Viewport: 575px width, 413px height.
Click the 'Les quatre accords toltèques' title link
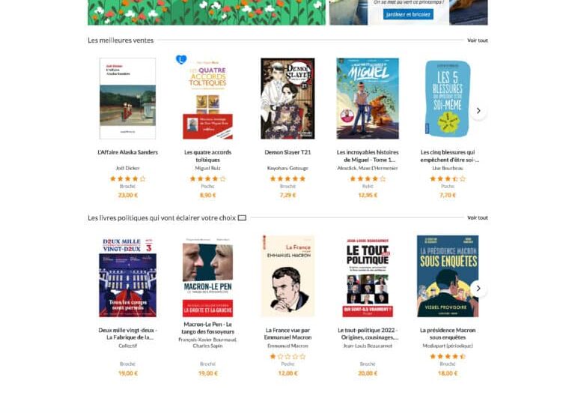207,156
